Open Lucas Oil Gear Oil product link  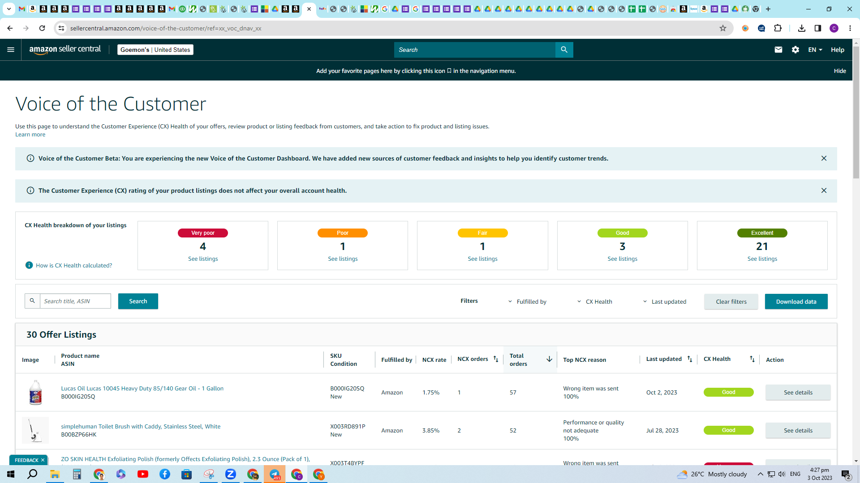click(142, 388)
